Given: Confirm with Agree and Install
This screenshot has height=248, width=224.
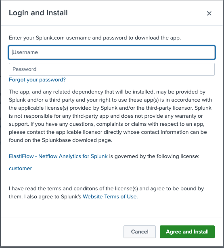Looking at the screenshot, I should (187, 232).
